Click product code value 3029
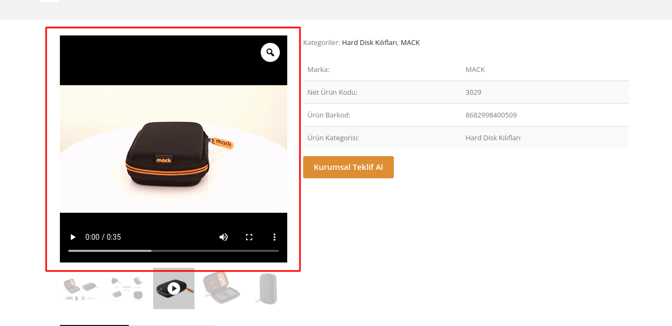The image size is (672, 326). 473,92
